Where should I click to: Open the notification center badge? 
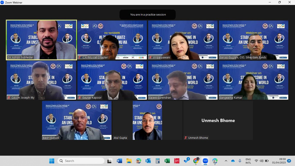(x=289, y=161)
